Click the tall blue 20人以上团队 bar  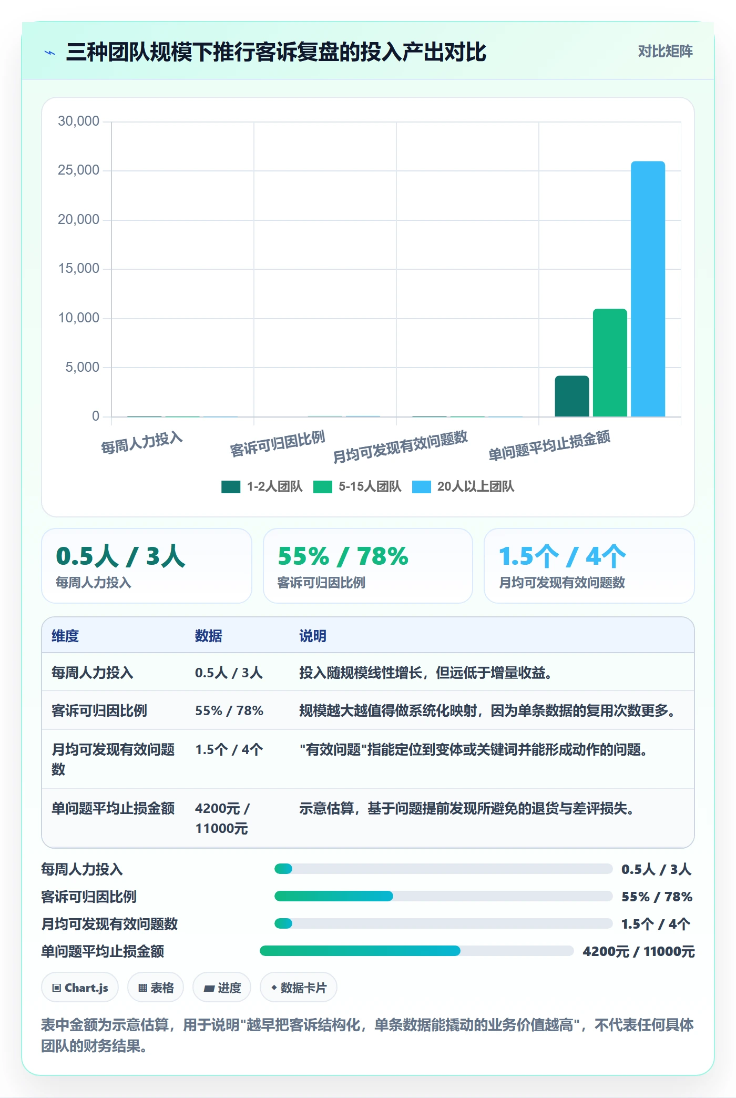[648, 289]
